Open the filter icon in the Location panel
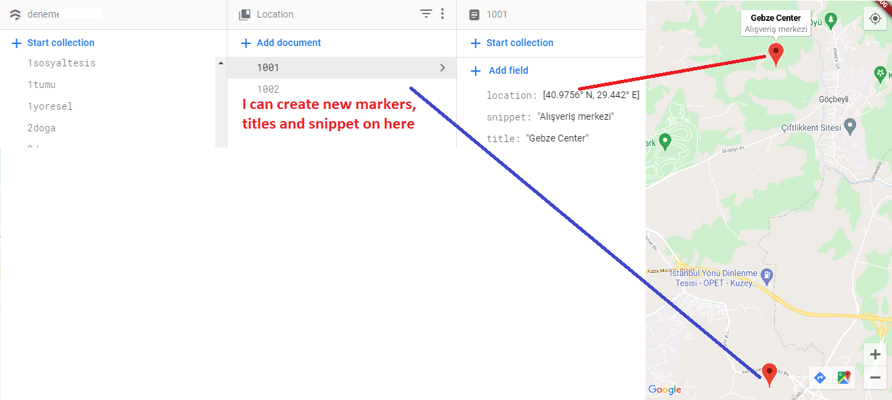This screenshot has width=892, height=400. tap(426, 14)
